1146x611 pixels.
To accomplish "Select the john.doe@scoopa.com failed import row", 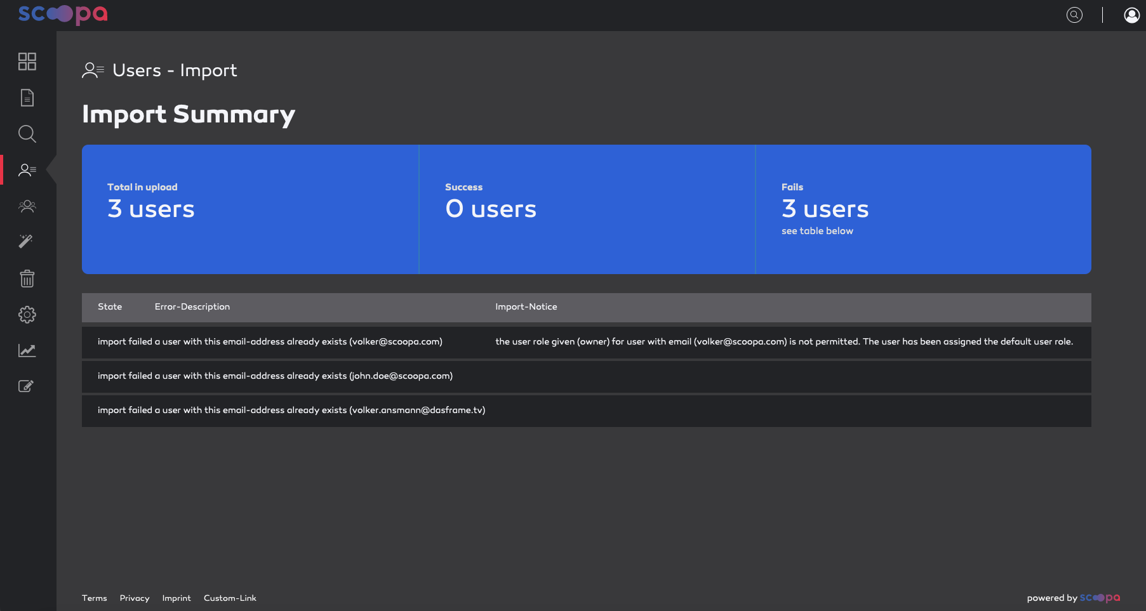I will click(587, 376).
